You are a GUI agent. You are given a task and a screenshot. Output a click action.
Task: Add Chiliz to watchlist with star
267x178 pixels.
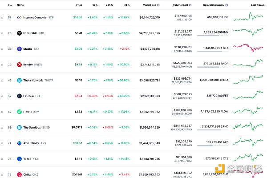point(2,174)
